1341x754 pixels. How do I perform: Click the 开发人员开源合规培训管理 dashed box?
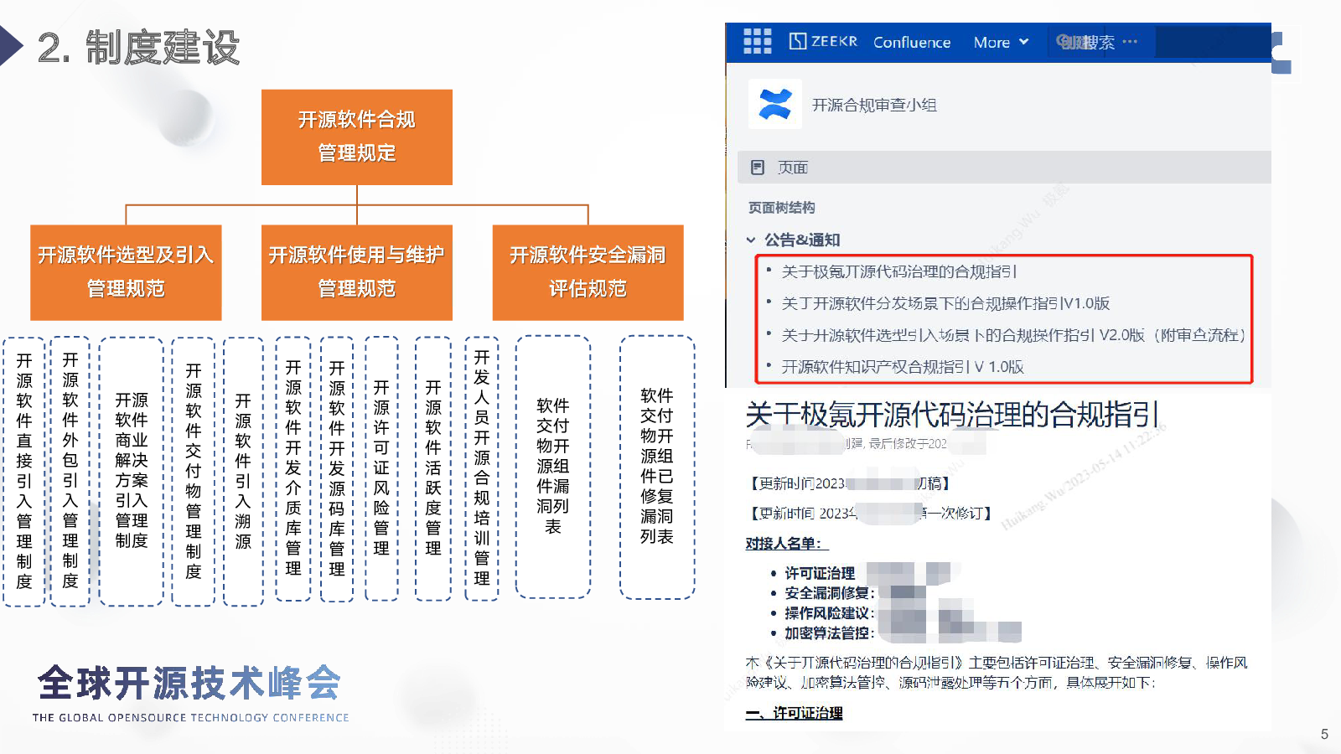(482, 468)
